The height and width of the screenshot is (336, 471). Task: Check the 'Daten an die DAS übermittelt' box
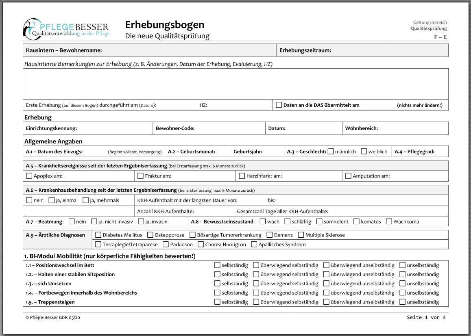279,105
